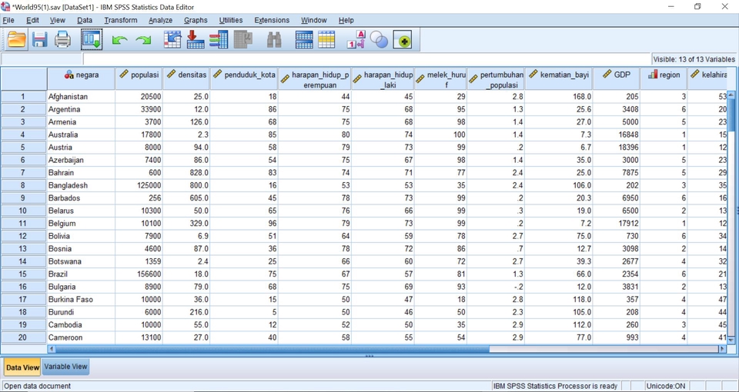The image size is (739, 392).
Task: Click the Select Cases toolbar icon
Action: click(x=326, y=39)
